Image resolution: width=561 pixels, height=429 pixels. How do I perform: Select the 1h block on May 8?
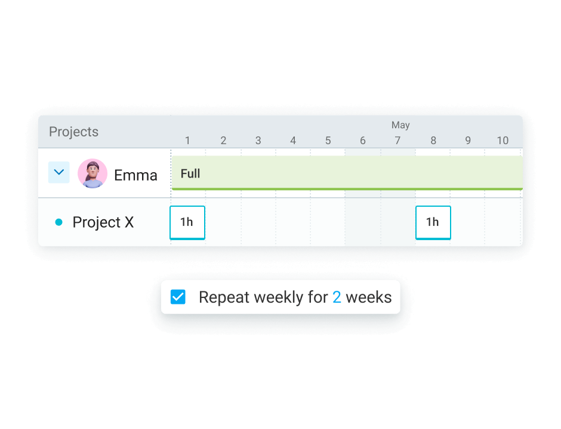[433, 222]
